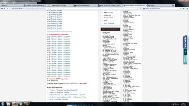The height and width of the screenshot is (106, 189).
Task: Open Accel World anime link
Action: click(106, 33)
